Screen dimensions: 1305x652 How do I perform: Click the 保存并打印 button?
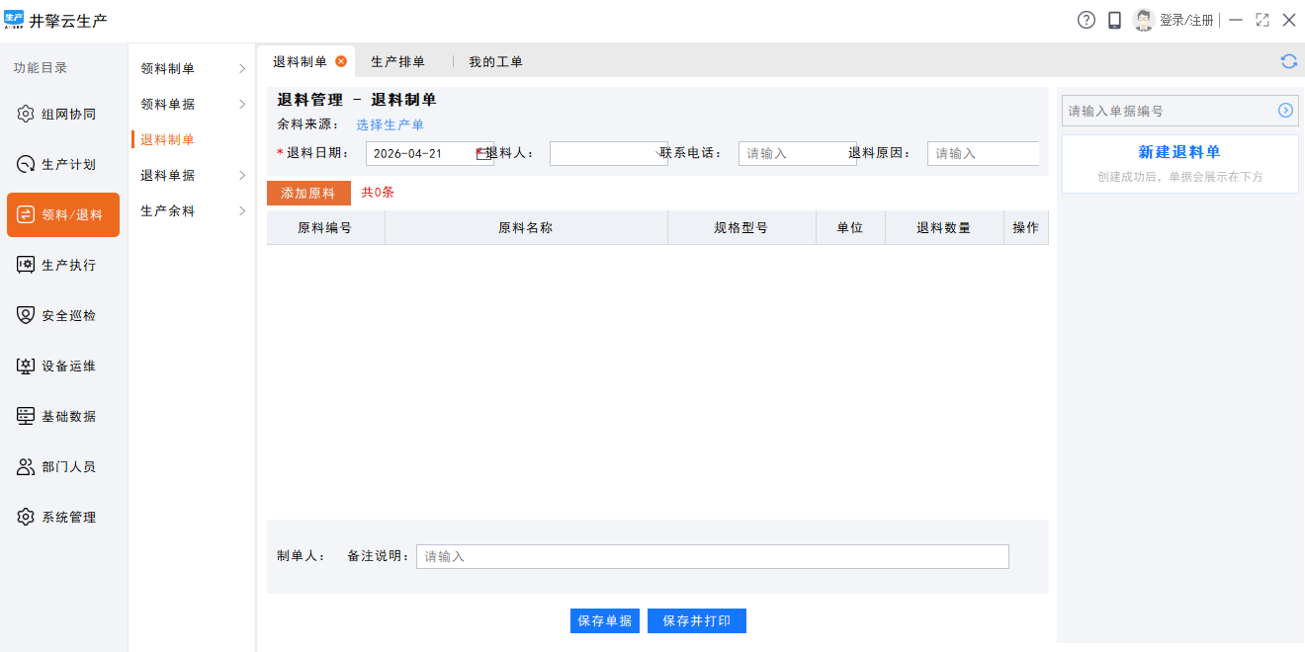pyautogui.click(x=696, y=620)
